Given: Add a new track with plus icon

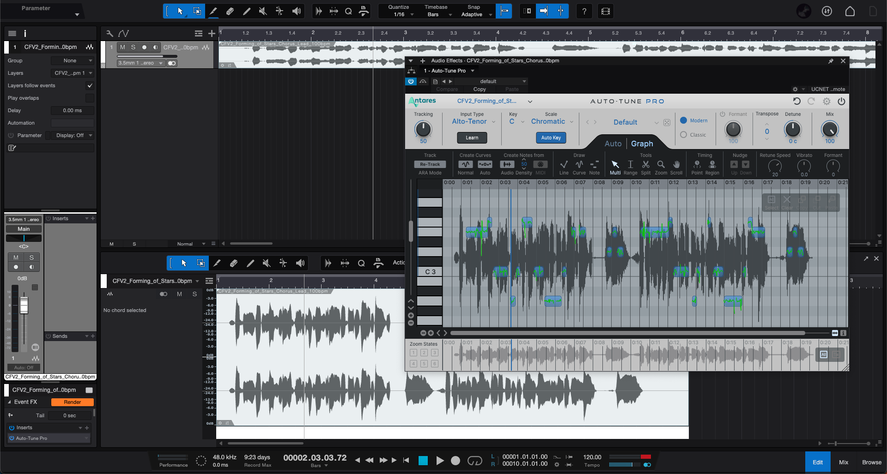Looking at the screenshot, I should click(212, 33).
